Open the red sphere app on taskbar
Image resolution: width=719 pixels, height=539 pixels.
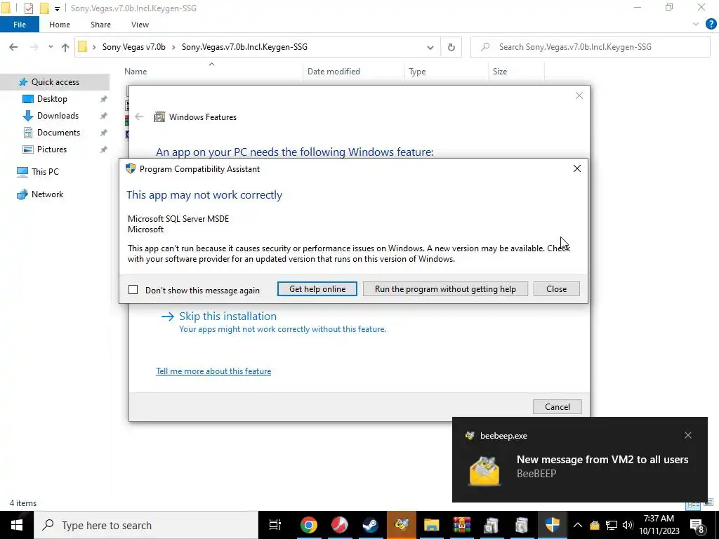pyautogui.click(x=340, y=525)
